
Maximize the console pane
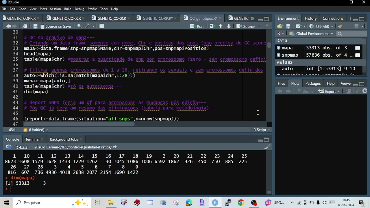[x=267, y=140]
